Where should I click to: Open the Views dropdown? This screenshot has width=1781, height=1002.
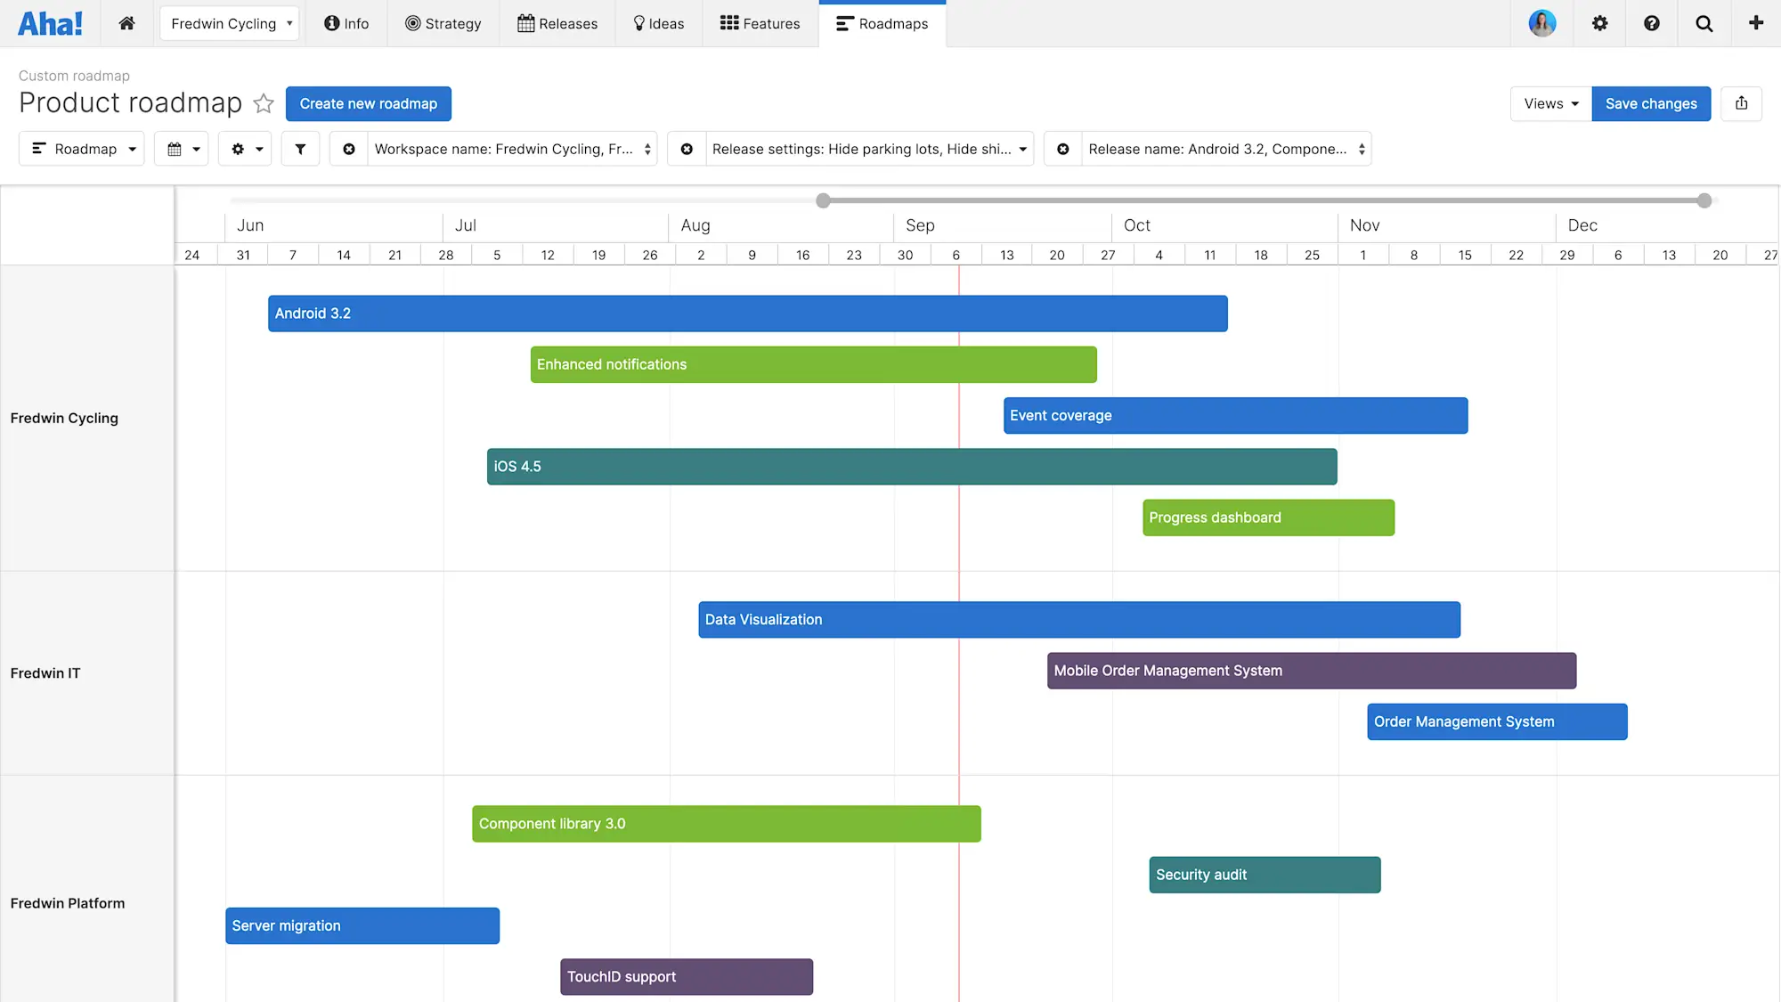click(1549, 103)
